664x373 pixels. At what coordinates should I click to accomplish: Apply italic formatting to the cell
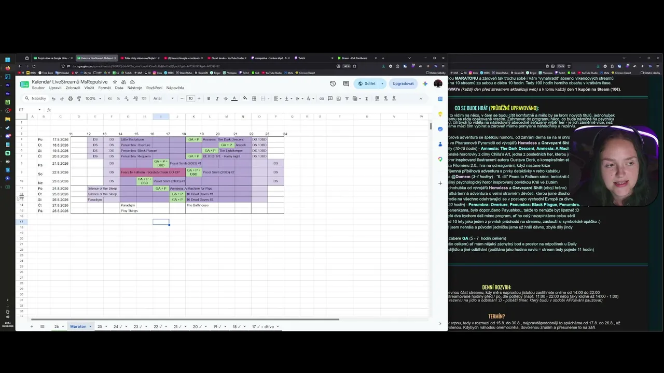tap(217, 98)
